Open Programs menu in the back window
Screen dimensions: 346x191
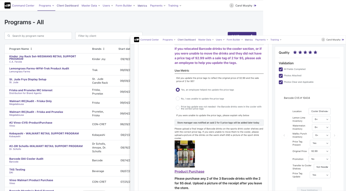[46, 5]
